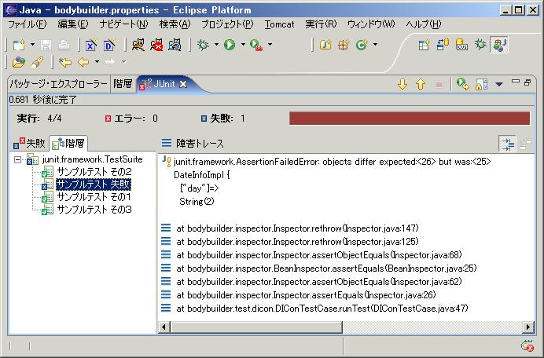The width and height of the screenshot is (544, 358).
Task: Select test サンプルテスト その3
Action: [94, 210]
